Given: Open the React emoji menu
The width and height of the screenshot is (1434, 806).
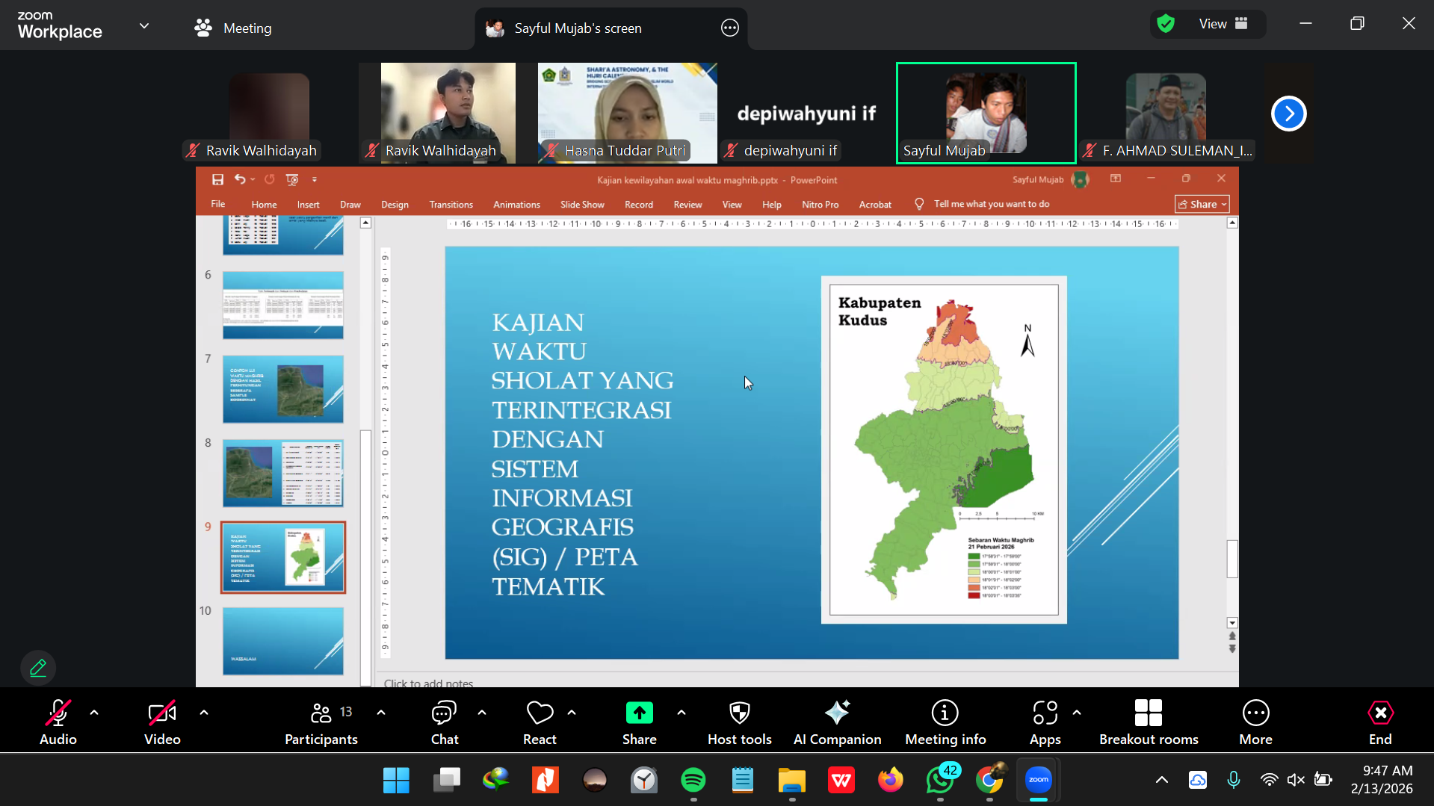Looking at the screenshot, I should pyautogui.click(x=539, y=722).
